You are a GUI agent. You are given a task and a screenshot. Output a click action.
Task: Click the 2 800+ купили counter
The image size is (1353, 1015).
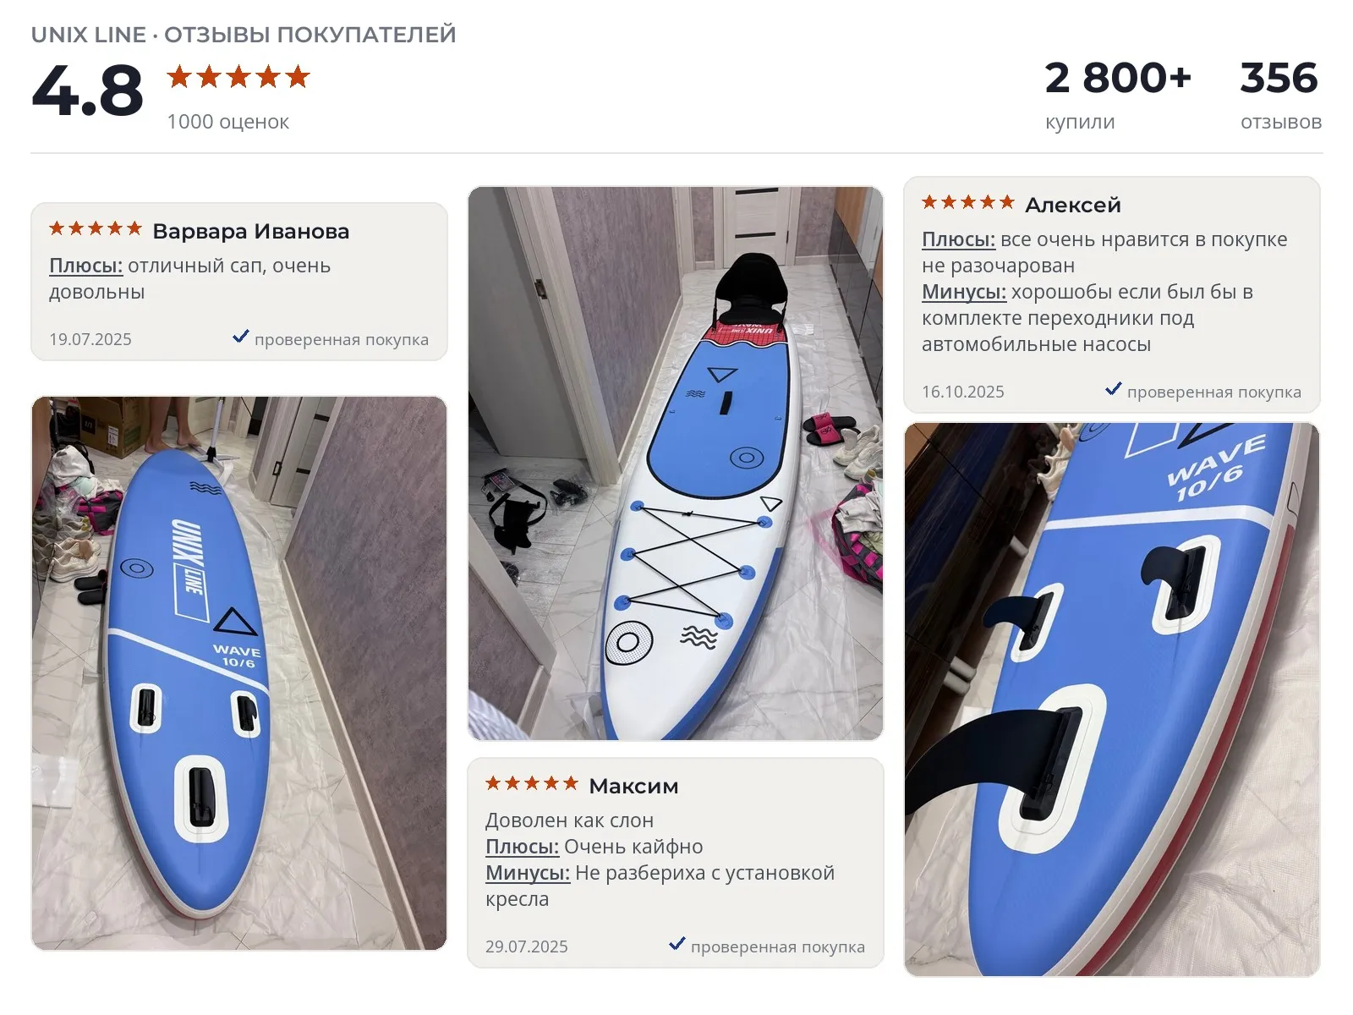[x=1118, y=95]
